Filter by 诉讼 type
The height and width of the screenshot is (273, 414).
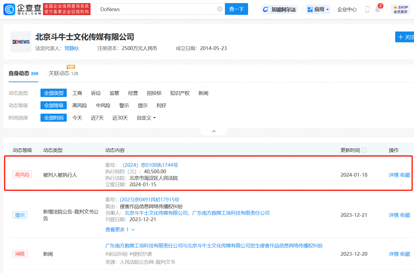pyautogui.click(x=96, y=93)
